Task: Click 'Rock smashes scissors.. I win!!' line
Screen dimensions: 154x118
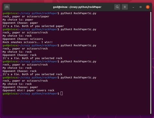Action: [x=28, y=42]
